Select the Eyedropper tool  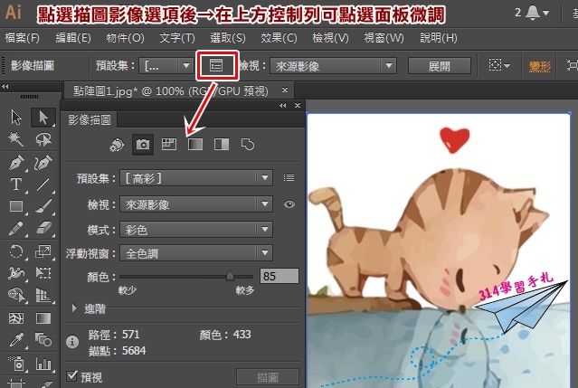(x=16, y=340)
